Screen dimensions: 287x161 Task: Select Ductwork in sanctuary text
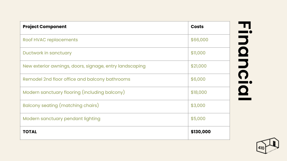pyautogui.click(x=47, y=53)
